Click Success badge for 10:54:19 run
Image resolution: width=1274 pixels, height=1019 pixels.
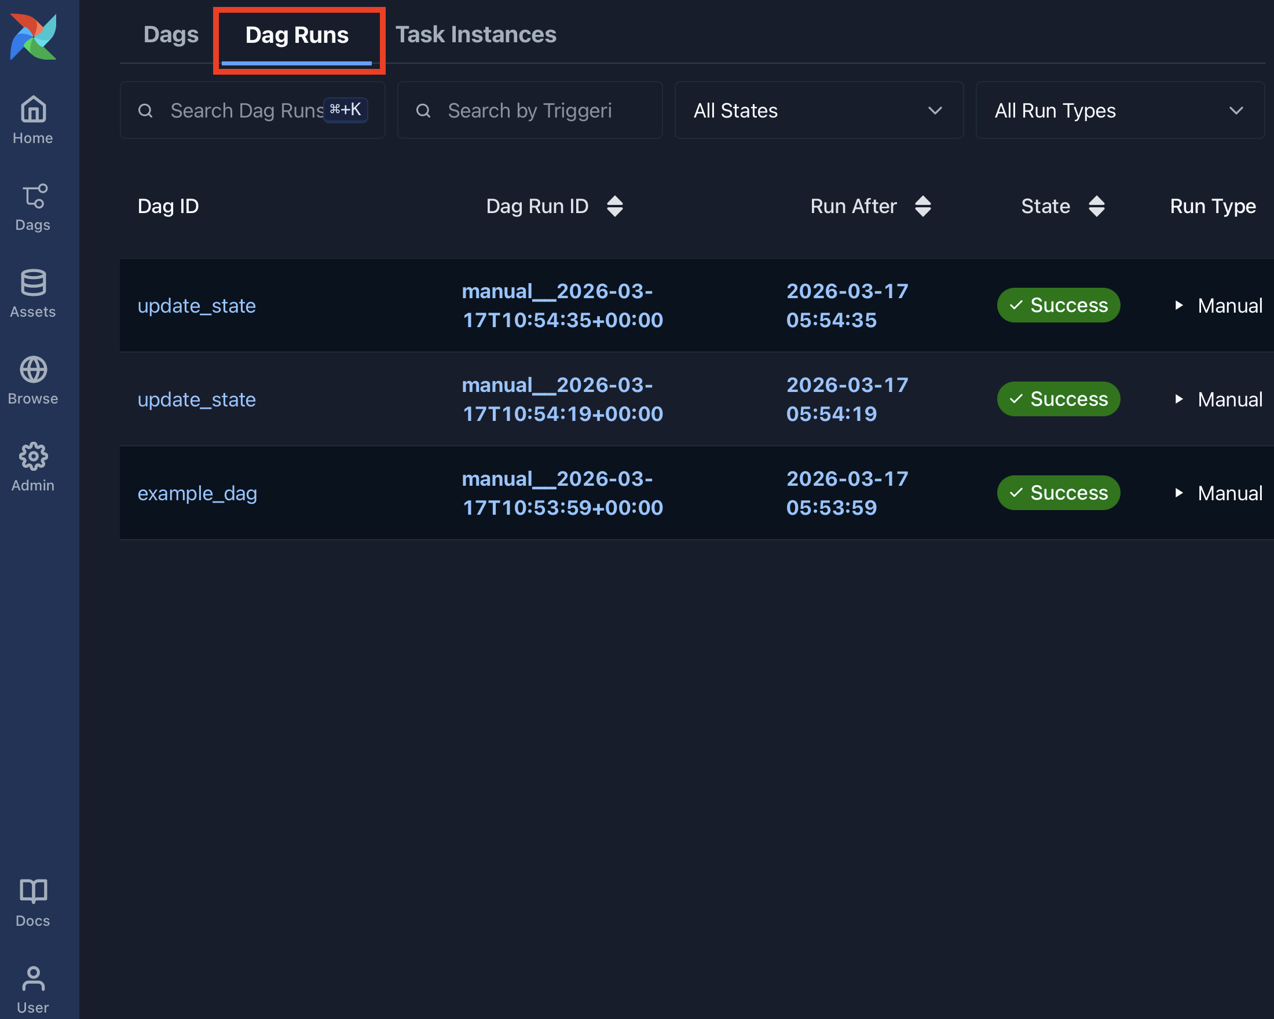click(1059, 399)
